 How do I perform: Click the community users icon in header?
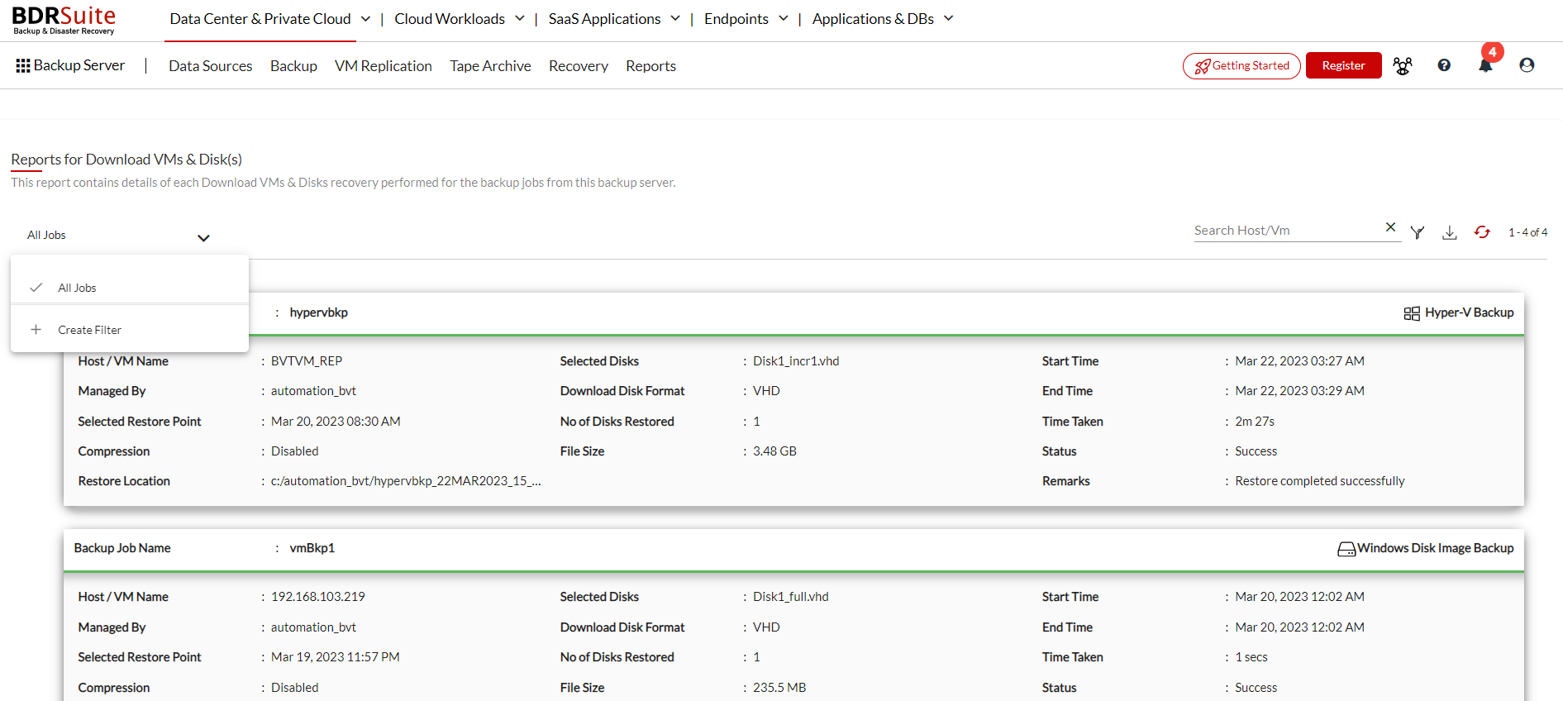[1403, 65]
